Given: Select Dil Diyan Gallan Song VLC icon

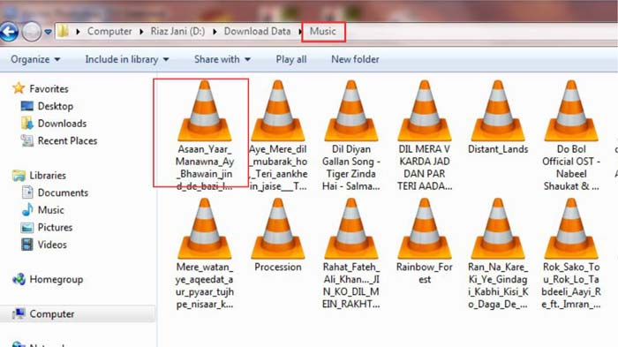Looking at the screenshot, I should (351, 110).
